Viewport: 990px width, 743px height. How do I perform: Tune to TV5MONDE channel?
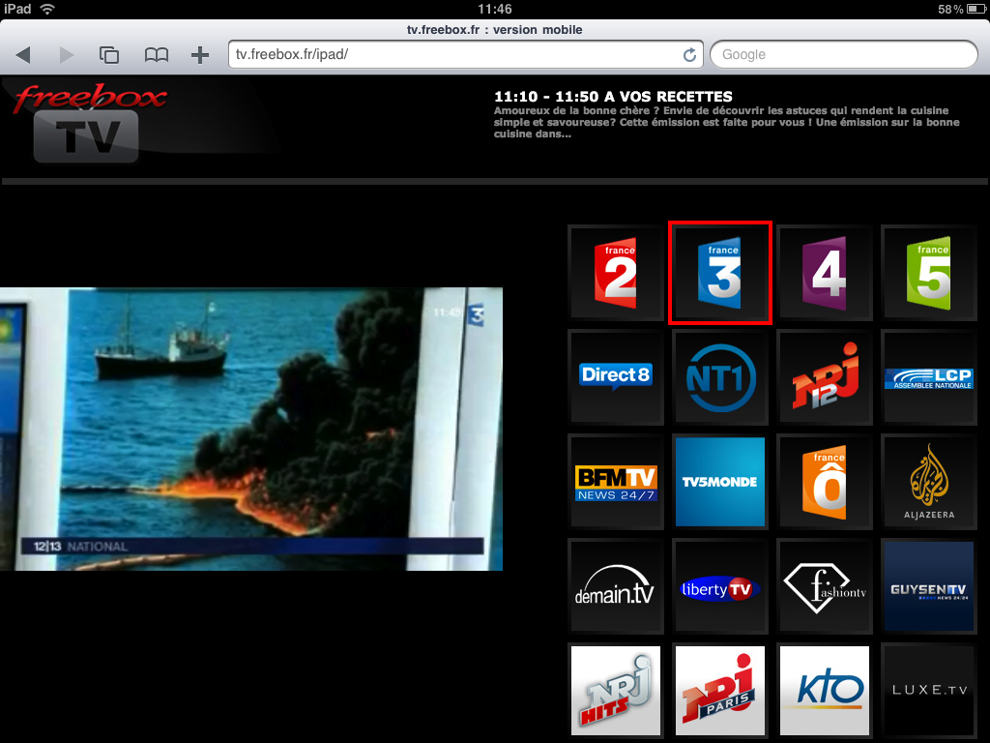[719, 482]
